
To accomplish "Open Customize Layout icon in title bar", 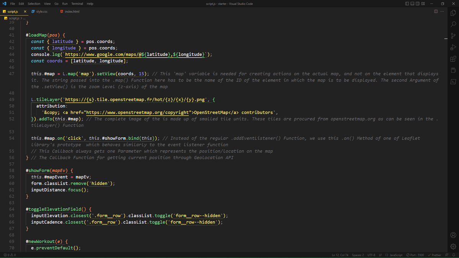I will click(x=423, y=3).
